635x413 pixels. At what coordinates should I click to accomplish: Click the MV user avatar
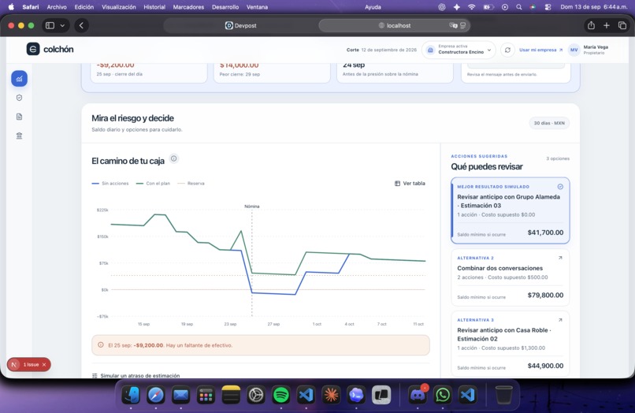574,50
